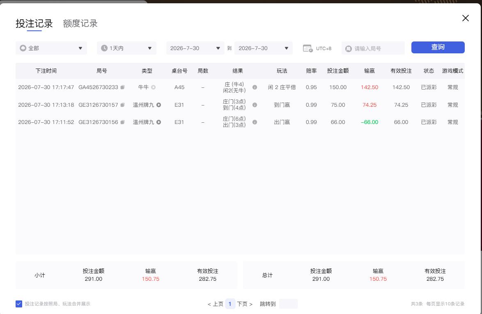Focus the 请输入局号 input field

pos(373,48)
